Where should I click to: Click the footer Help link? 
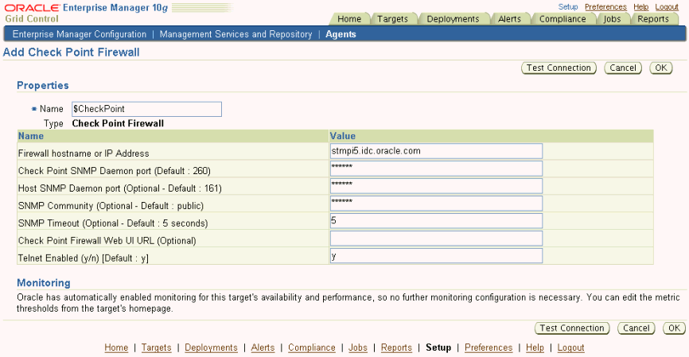tap(535, 347)
